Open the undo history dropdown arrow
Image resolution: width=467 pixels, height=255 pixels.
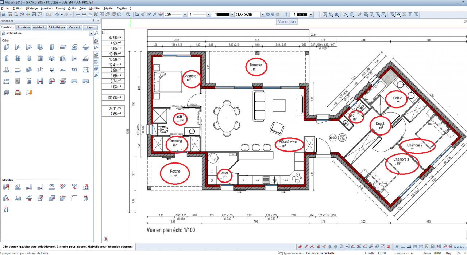pos(61,15)
